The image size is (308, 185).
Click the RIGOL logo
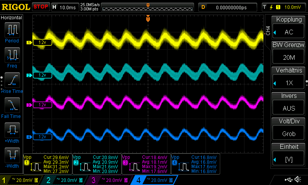(x=16, y=7)
